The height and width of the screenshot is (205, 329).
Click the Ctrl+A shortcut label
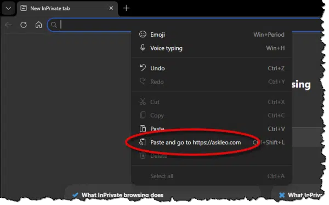click(276, 176)
